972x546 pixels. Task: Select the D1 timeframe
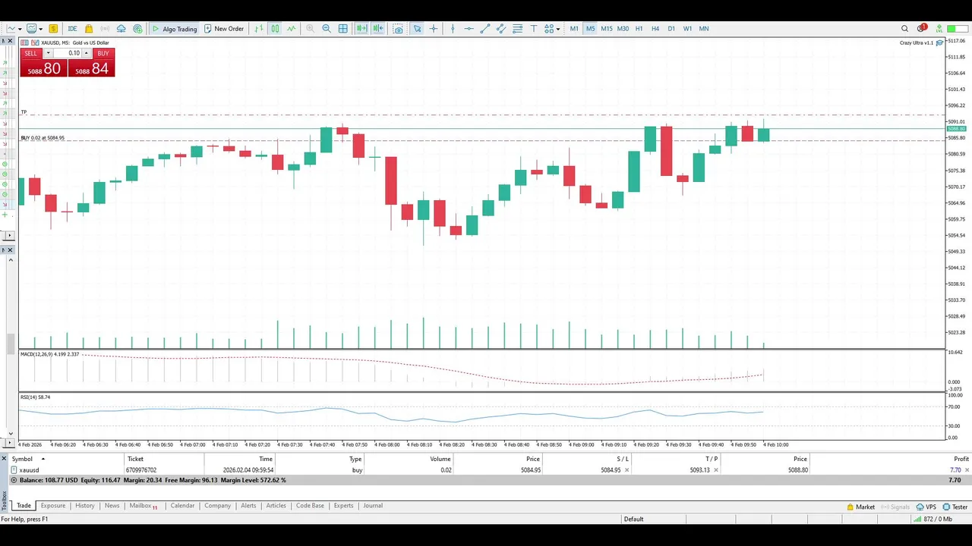pyautogui.click(x=671, y=29)
